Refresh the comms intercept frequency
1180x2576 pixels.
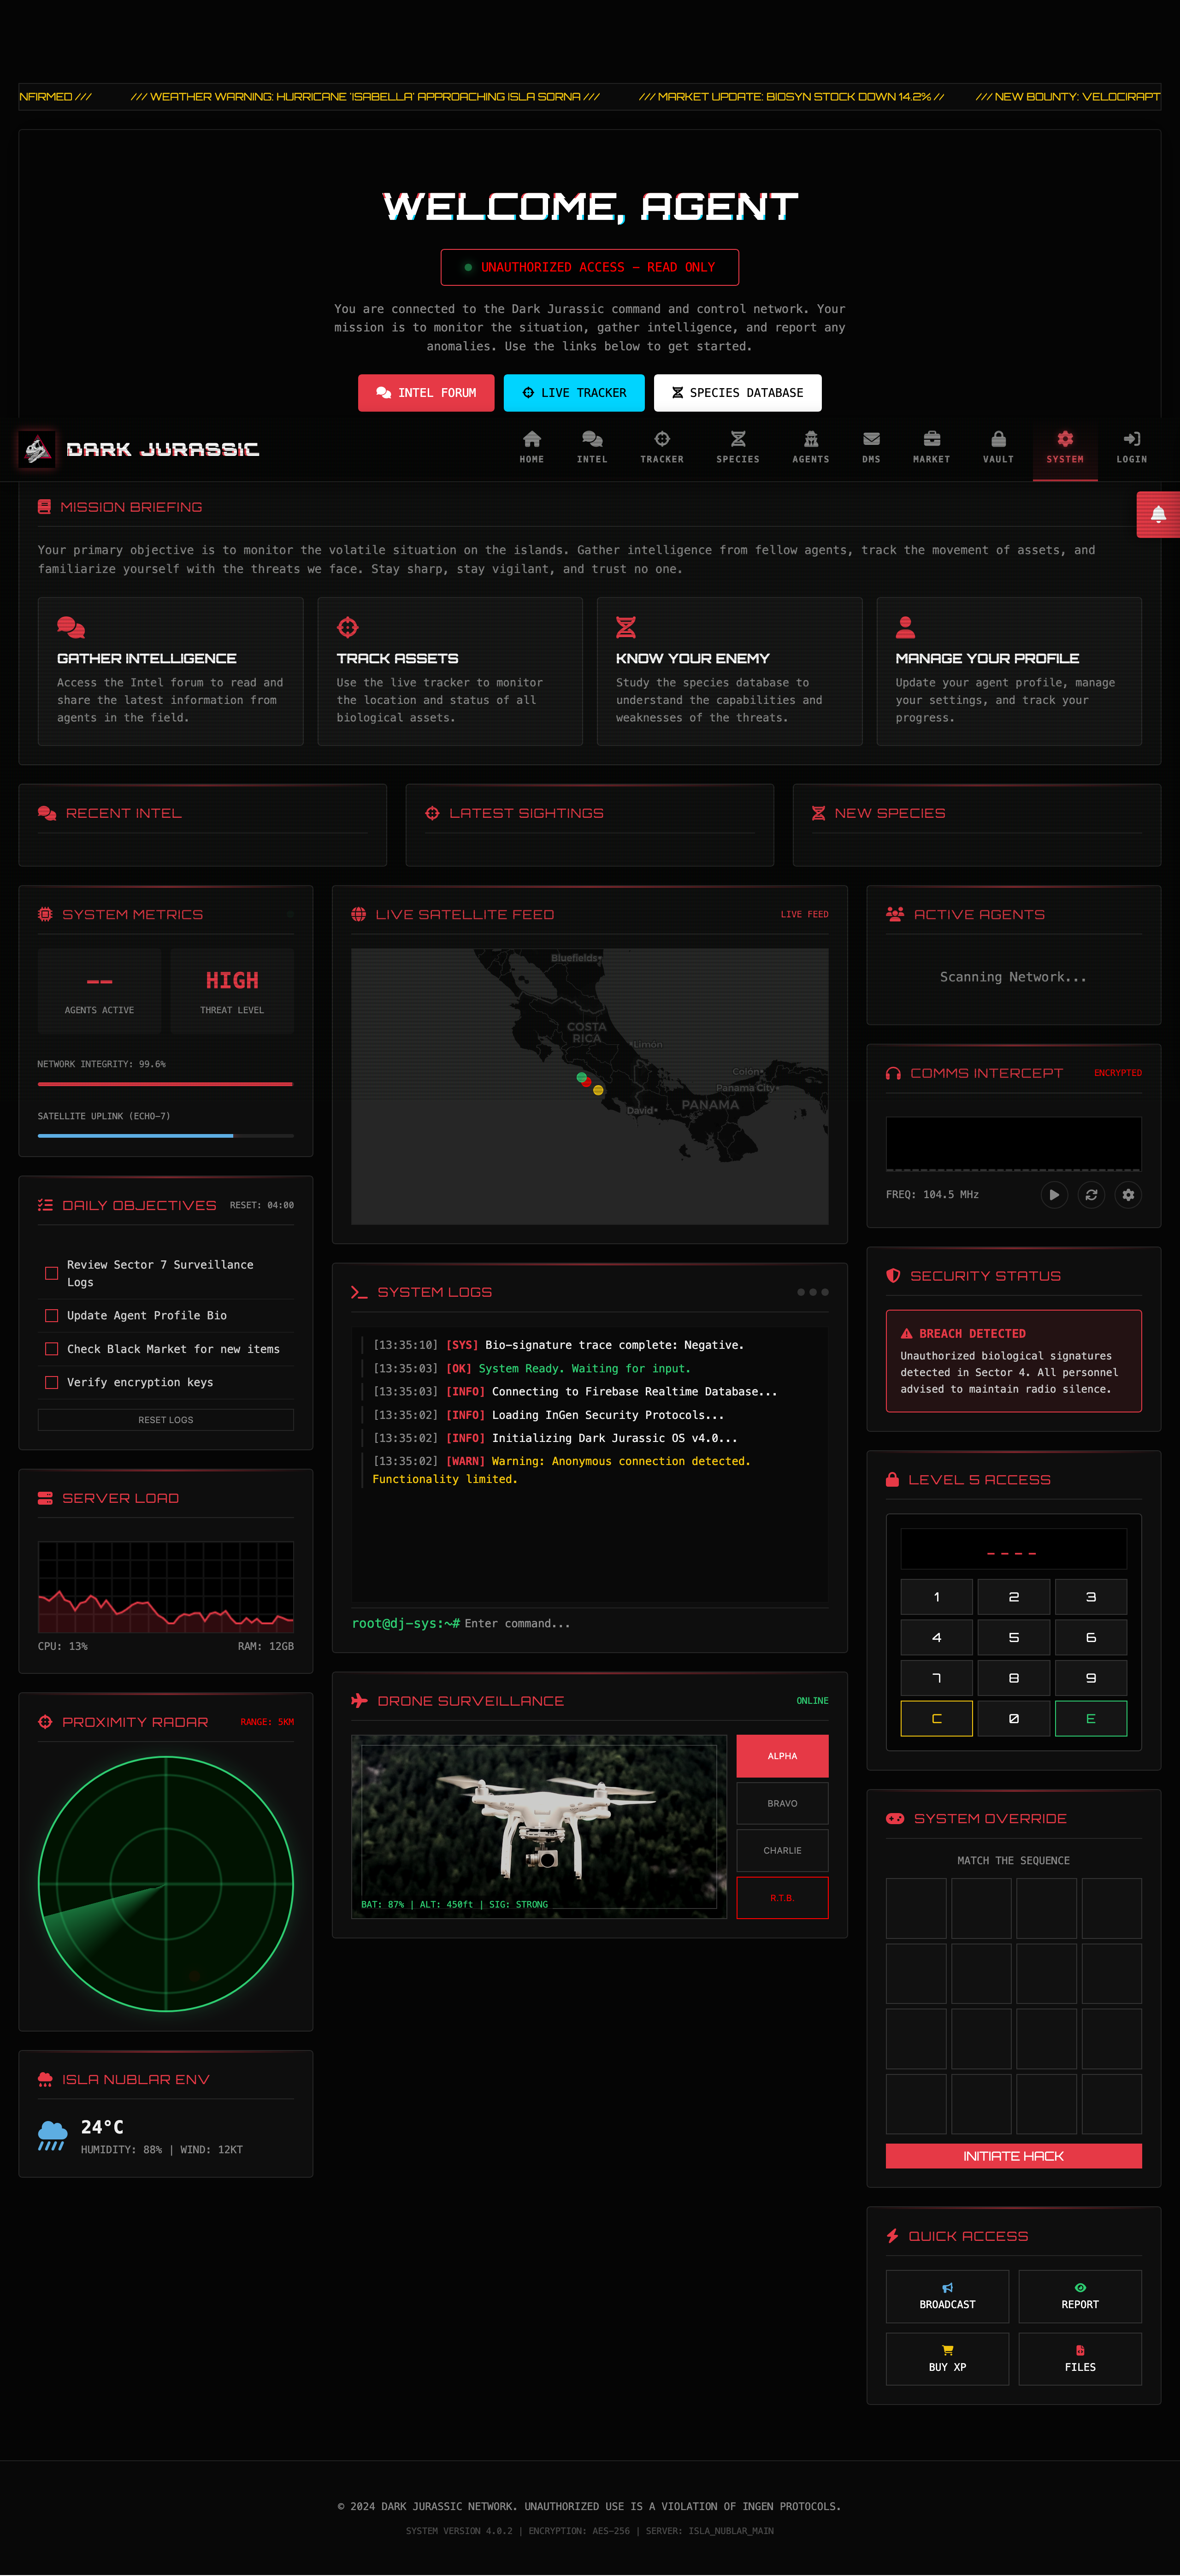coord(1091,1194)
